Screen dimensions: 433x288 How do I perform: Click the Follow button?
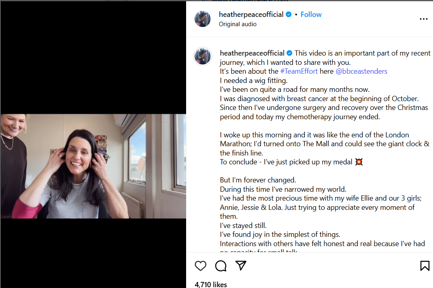[x=311, y=14]
